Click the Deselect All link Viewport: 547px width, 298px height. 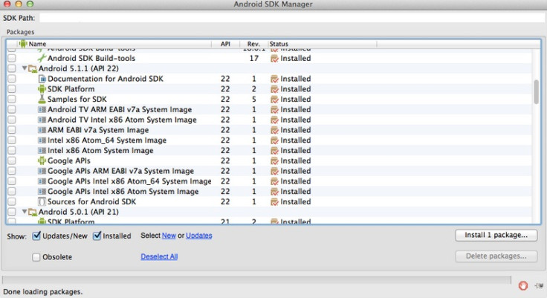[x=159, y=256]
